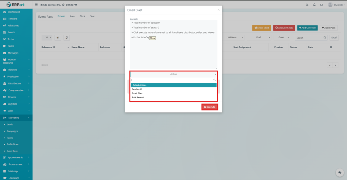Toggle column visibility eye icon
The height and width of the screenshot is (180, 347).
(58, 38)
